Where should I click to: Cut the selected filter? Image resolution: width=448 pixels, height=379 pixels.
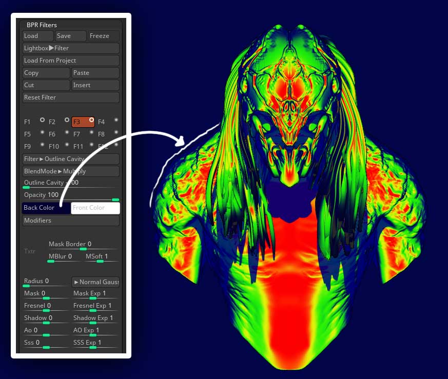click(46, 85)
